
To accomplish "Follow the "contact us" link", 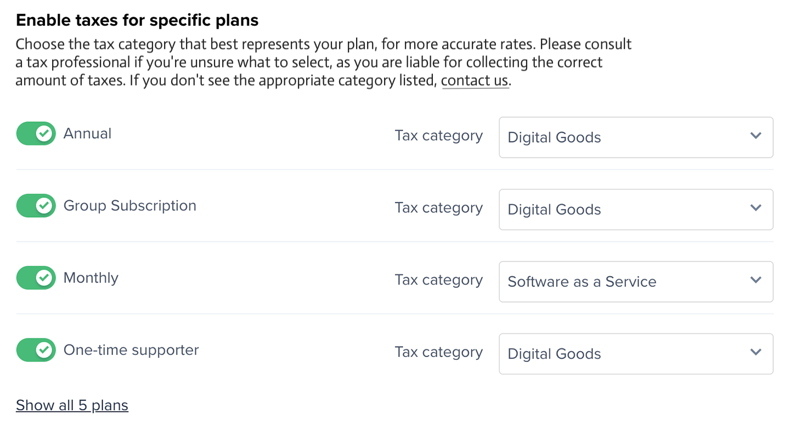I will pyautogui.click(x=475, y=81).
